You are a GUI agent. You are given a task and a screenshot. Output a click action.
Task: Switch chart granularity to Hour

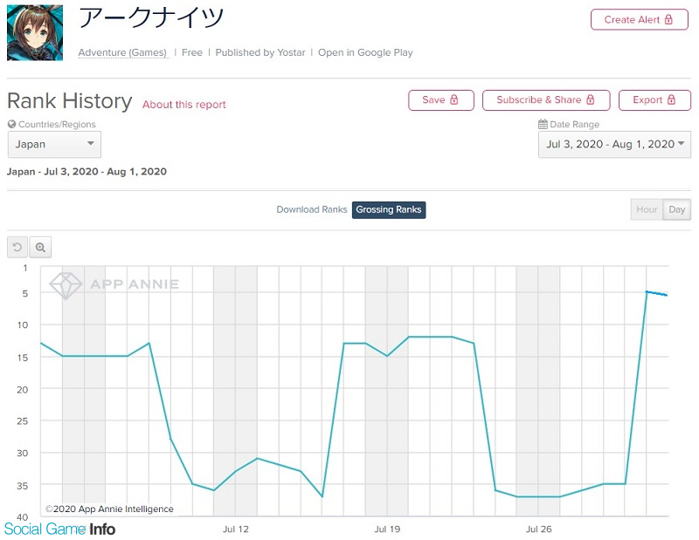point(647,209)
